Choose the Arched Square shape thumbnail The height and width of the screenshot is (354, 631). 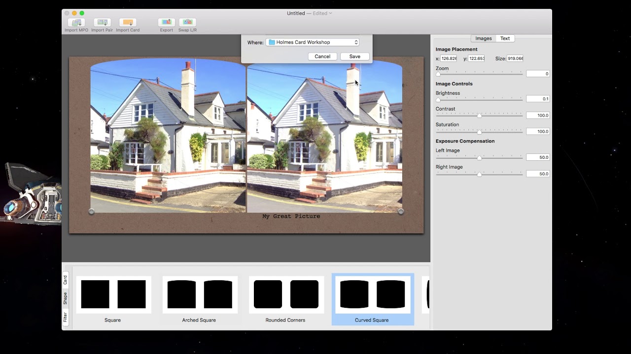pyautogui.click(x=200, y=295)
